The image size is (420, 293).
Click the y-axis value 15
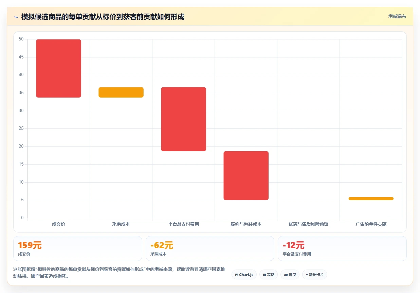21,164
